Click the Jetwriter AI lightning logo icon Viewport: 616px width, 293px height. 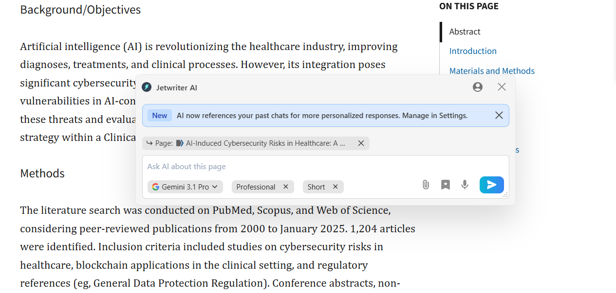coord(147,87)
